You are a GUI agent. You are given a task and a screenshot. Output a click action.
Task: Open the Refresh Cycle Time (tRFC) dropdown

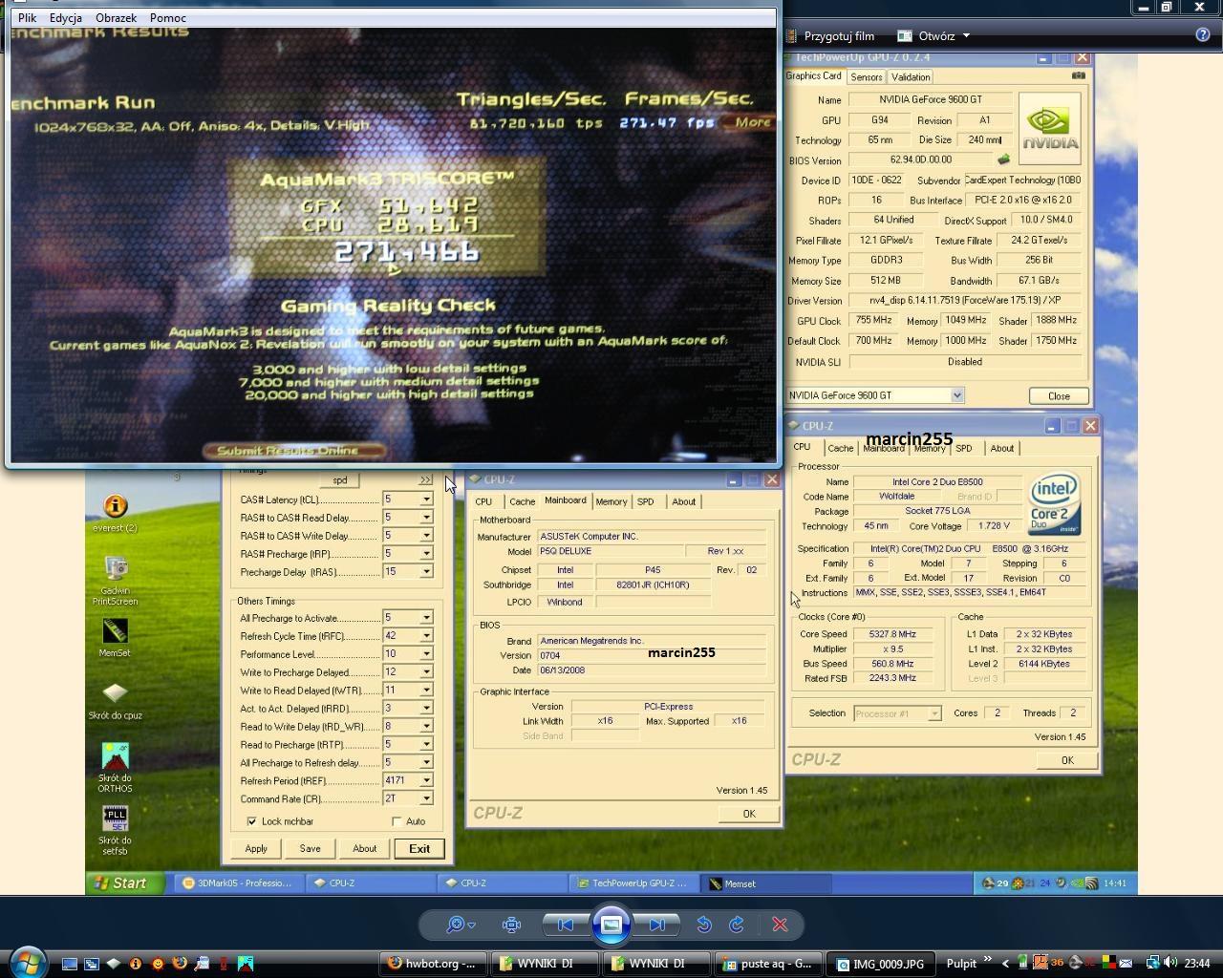[426, 636]
